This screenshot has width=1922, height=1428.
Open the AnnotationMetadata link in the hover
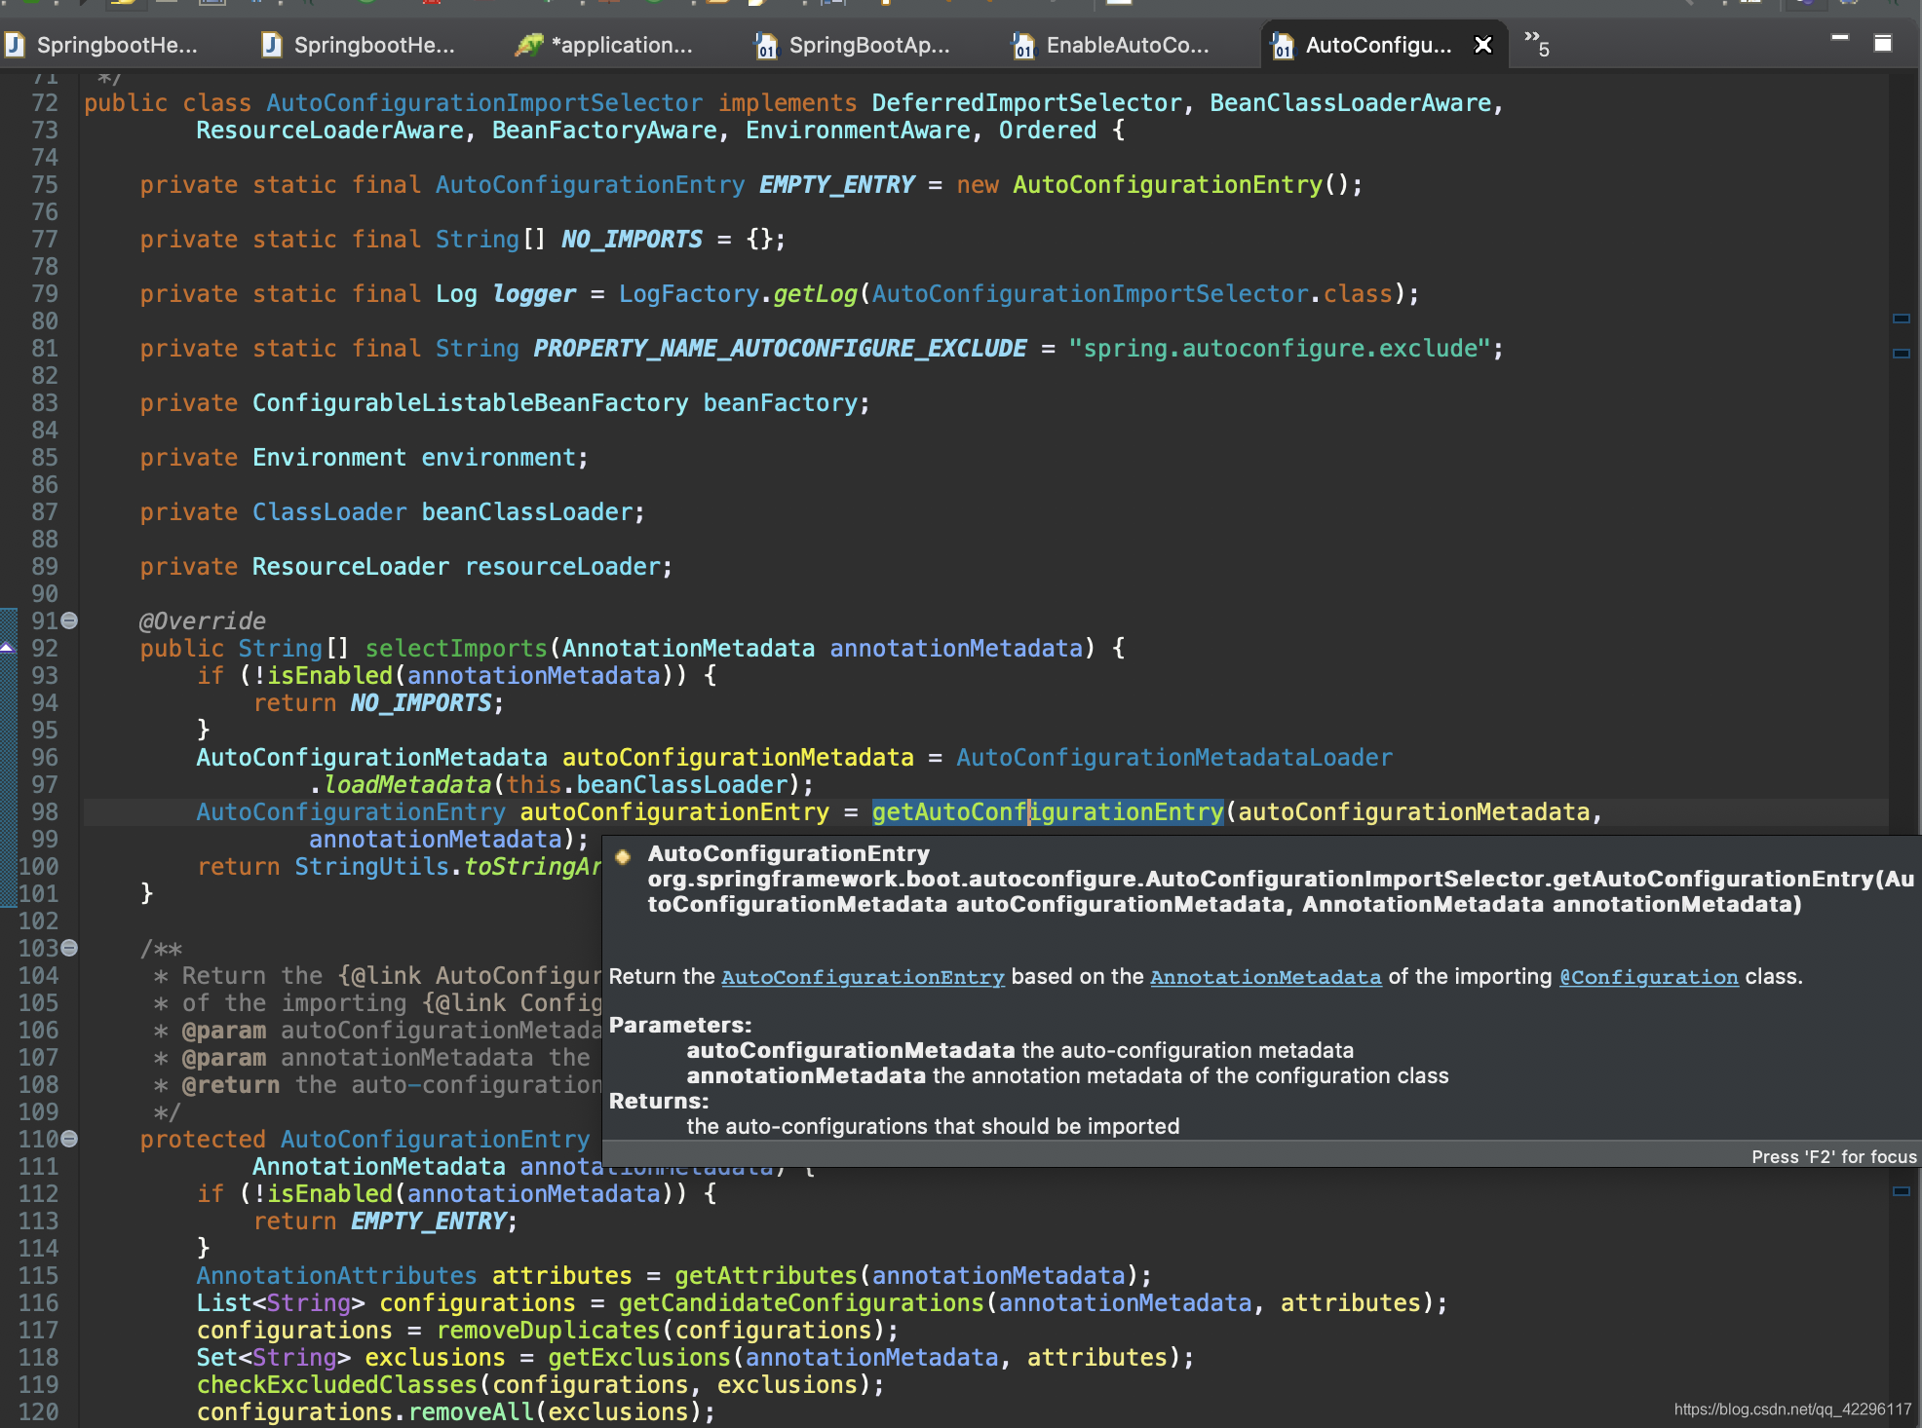1266,977
